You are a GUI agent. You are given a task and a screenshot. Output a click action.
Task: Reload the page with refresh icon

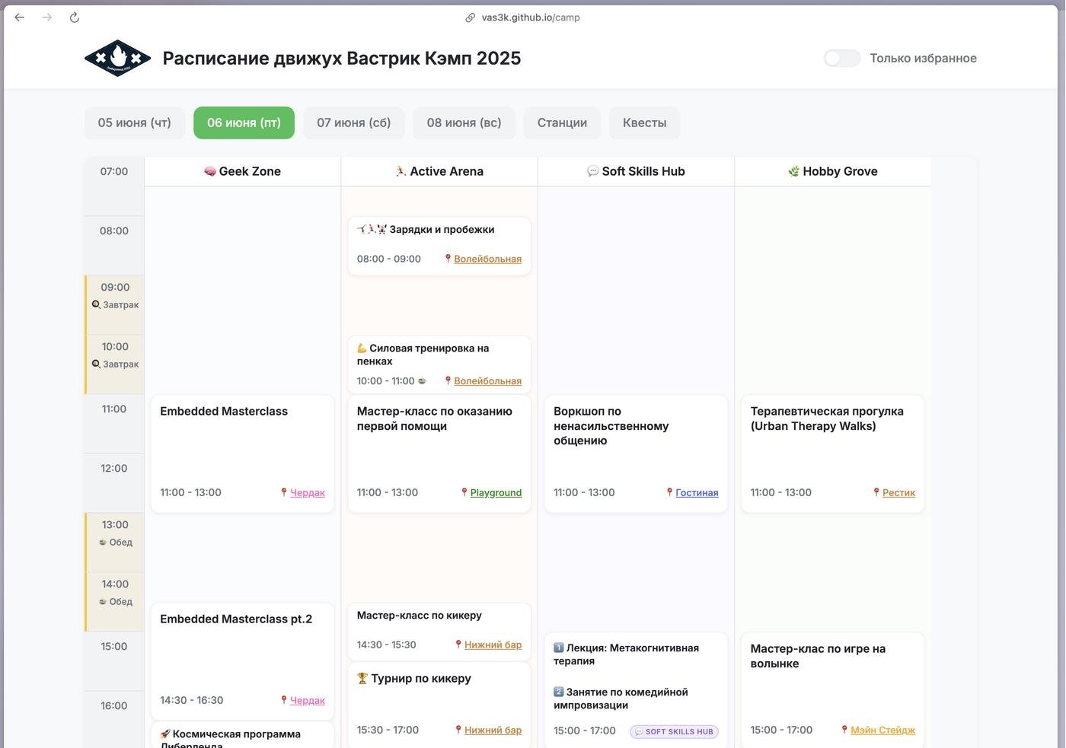click(x=75, y=18)
